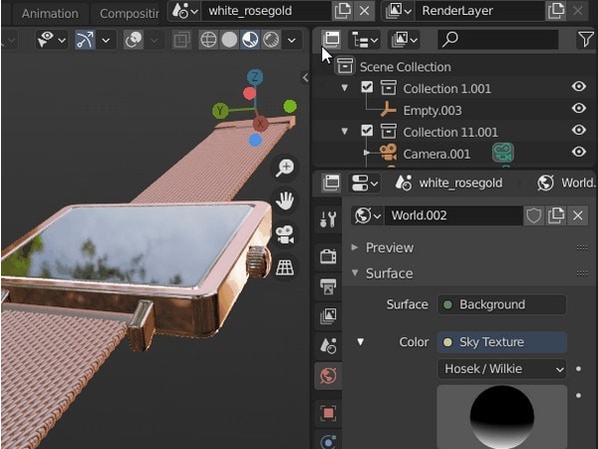Click the Sky Texture color button

(x=501, y=342)
